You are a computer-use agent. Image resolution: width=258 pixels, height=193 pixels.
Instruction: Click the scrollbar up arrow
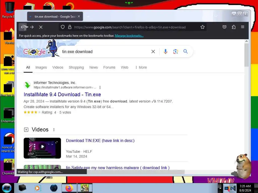pos(246,41)
